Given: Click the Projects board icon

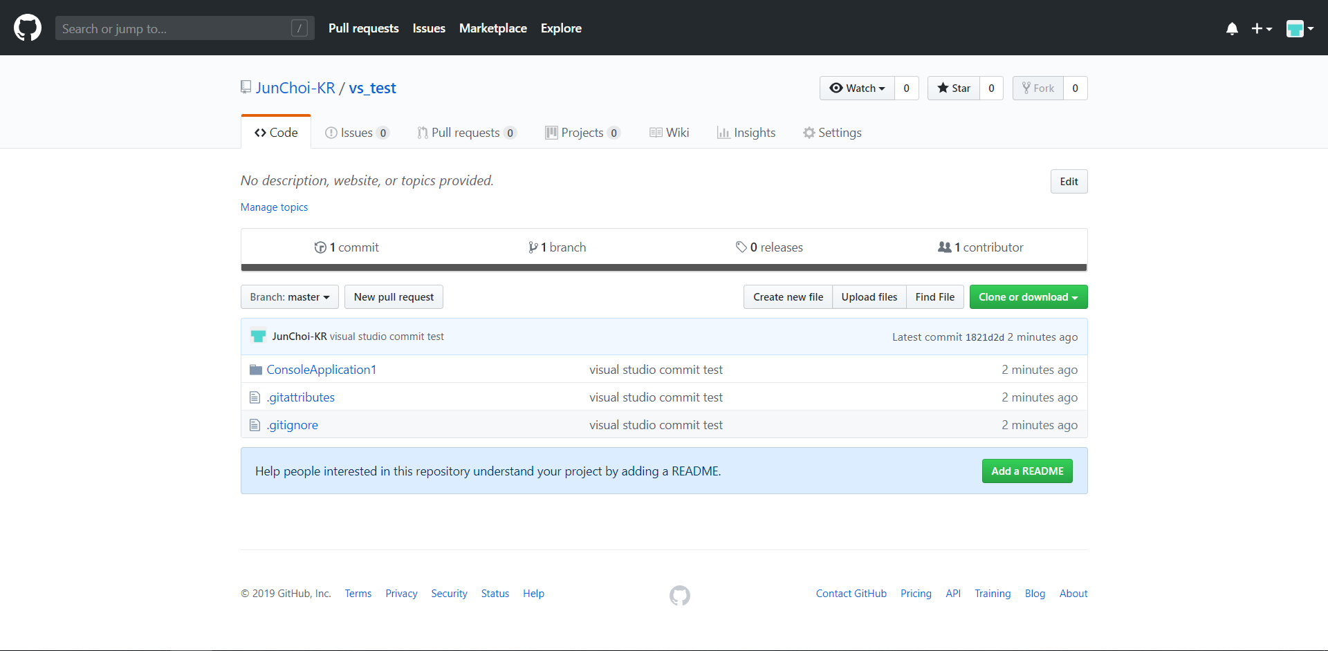Looking at the screenshot, I should (551, 133).
